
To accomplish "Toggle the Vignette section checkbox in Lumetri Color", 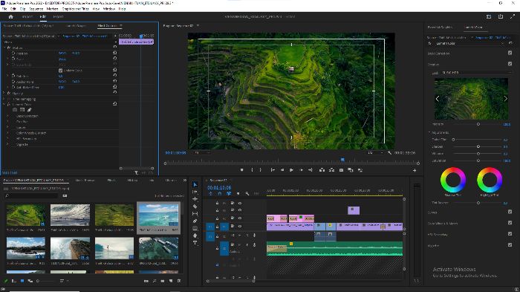I will point(510,245).
